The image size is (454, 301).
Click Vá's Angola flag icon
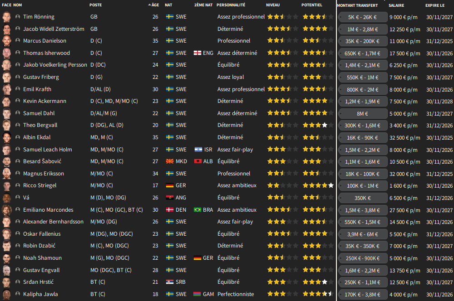[x=170, y=198]
